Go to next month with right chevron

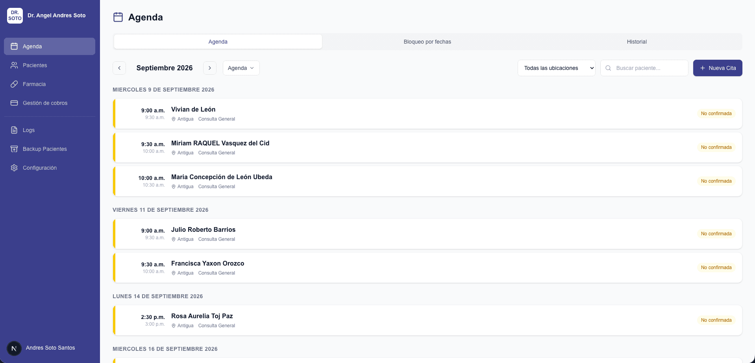coord(210,68)
